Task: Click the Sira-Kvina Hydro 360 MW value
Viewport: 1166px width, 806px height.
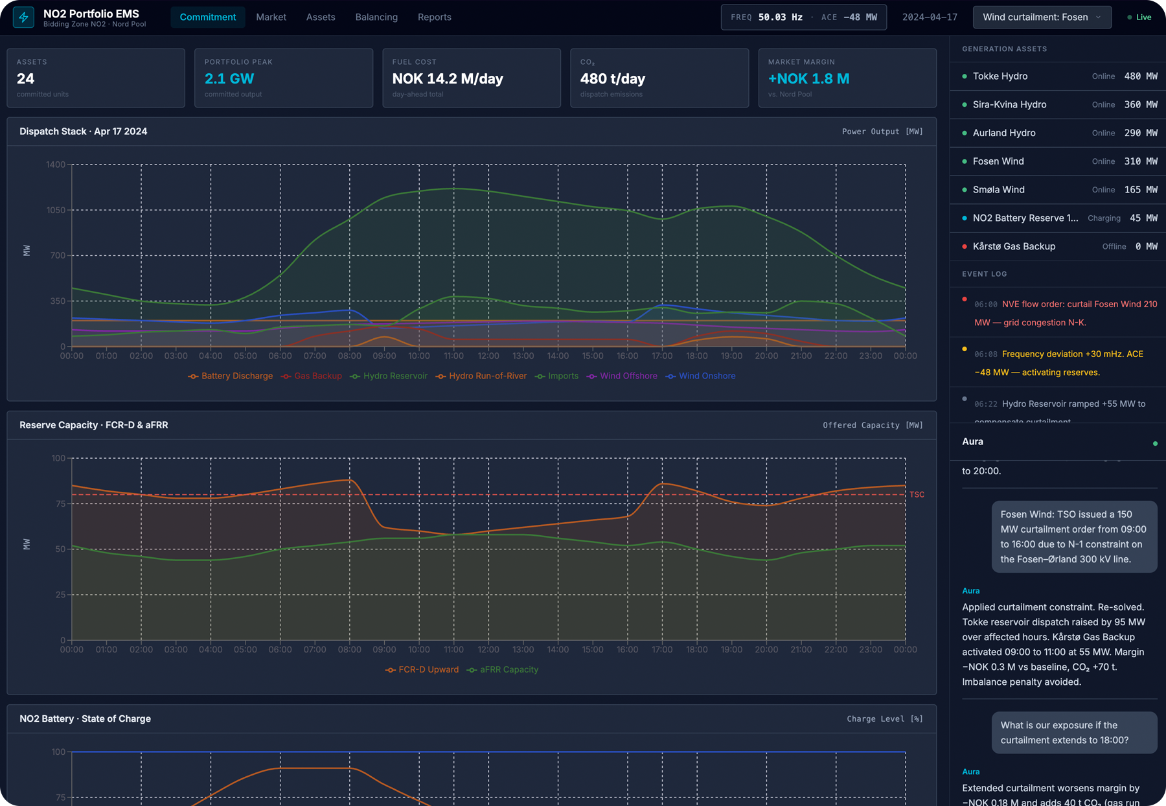Action: tap(1141, 105)
